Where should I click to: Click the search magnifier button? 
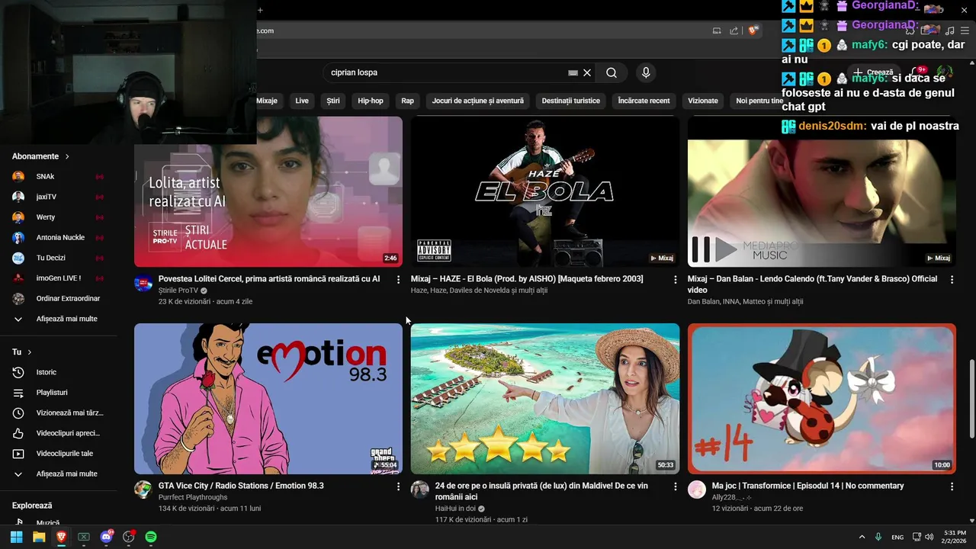tap(612, 72)
